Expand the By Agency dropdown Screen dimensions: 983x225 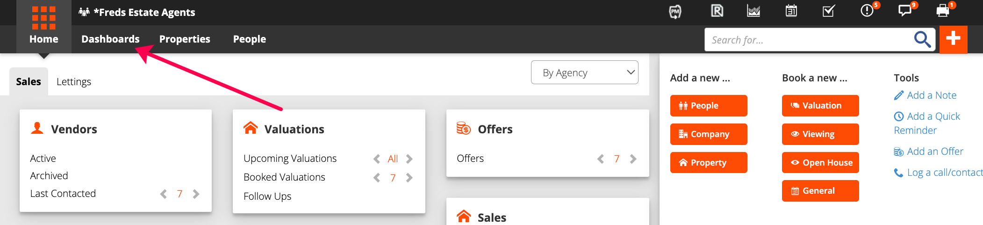(x=584, y=73)
